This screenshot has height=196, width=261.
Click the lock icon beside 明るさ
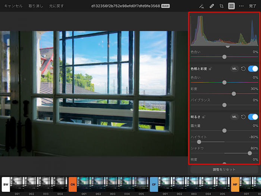pyautogui.click(x=204, y=117)
